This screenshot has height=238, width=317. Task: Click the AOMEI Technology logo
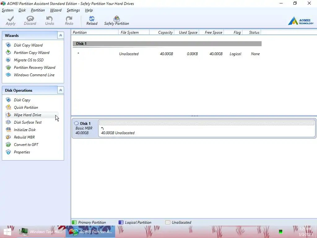pos(301,21)
